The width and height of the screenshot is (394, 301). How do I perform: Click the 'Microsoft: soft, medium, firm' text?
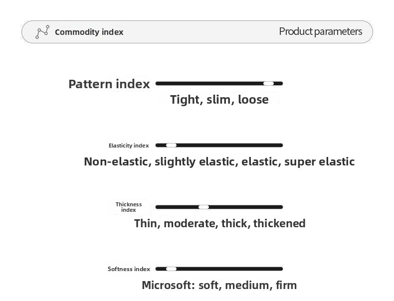click(219, 285)
